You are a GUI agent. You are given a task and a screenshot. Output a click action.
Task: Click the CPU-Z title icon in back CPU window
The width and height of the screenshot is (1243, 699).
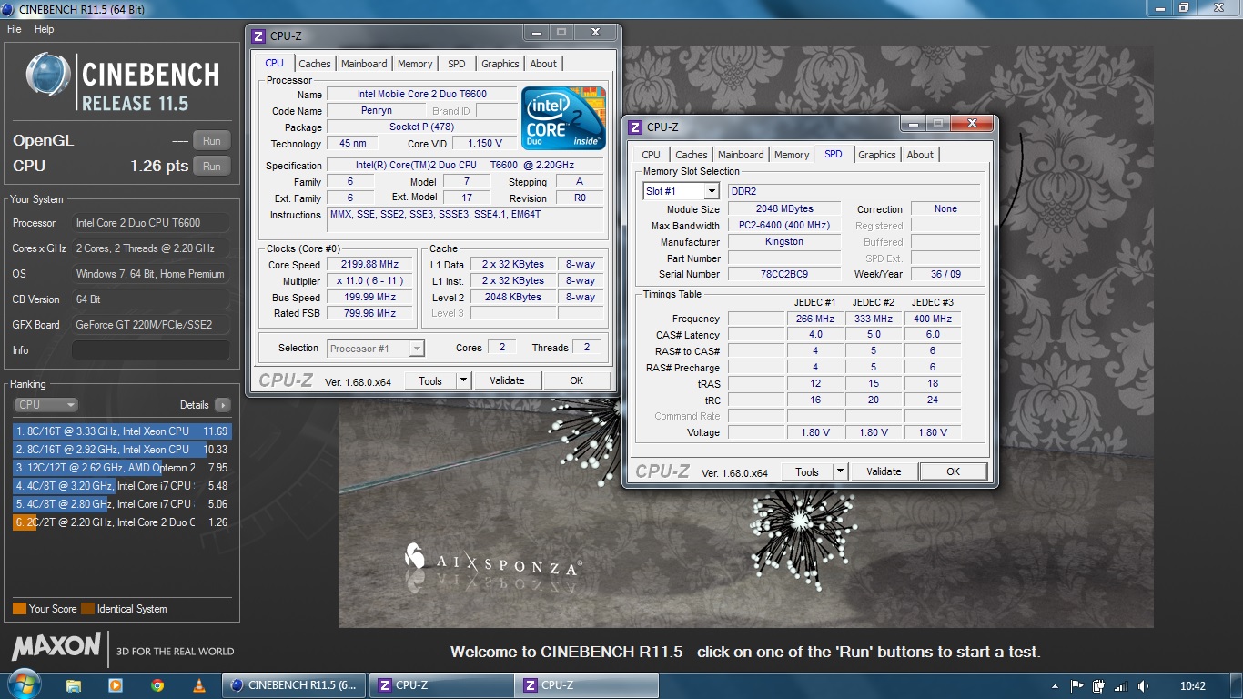[x=259, y=35]
